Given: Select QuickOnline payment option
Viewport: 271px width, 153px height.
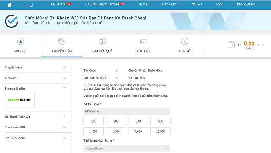Looking at the screenshot, I should [20, 100].
